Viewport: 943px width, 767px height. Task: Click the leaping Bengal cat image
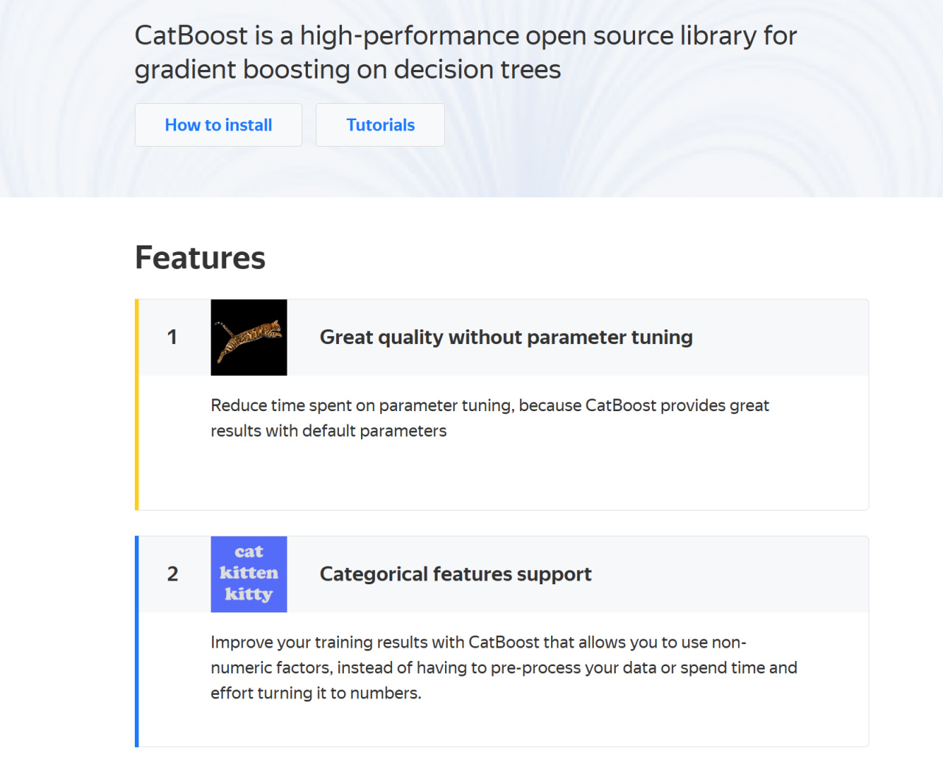pos(249,337)
